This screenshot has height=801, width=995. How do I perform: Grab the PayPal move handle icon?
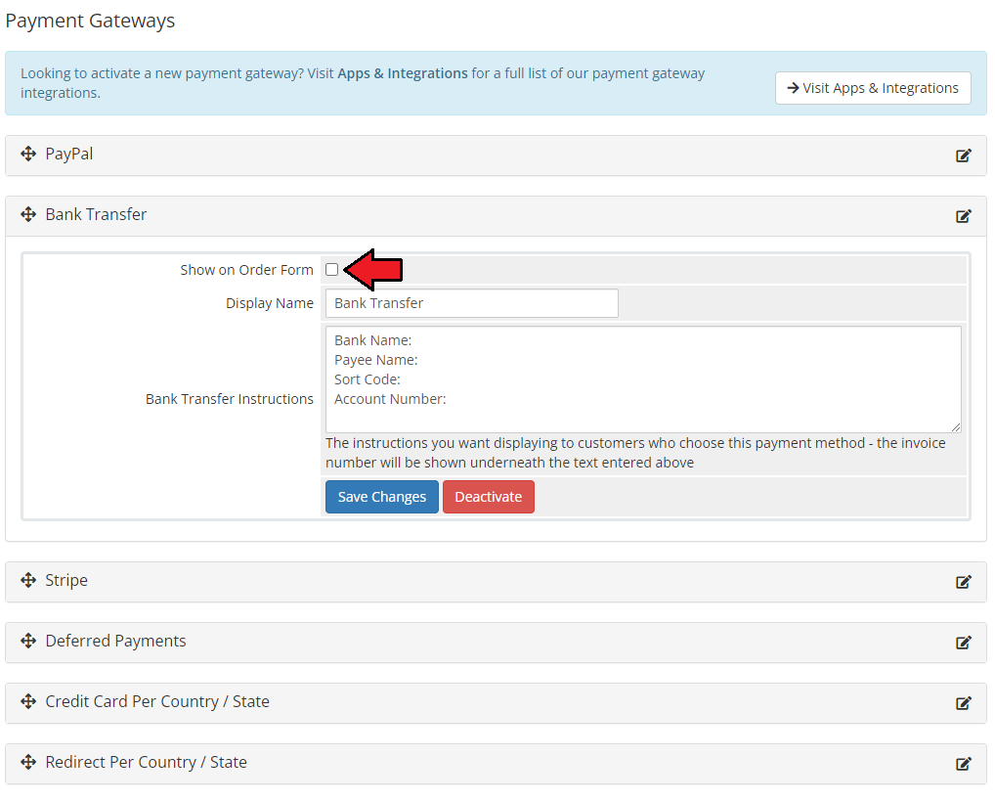point(28,154)
